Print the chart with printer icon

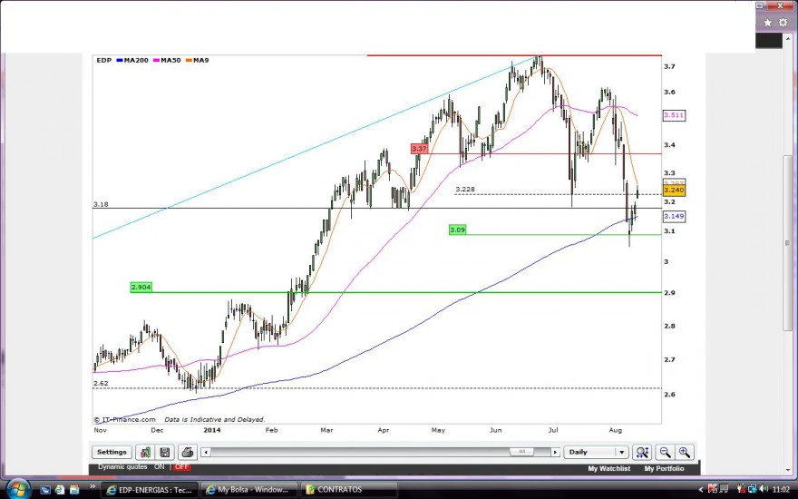tap(187, 452)
